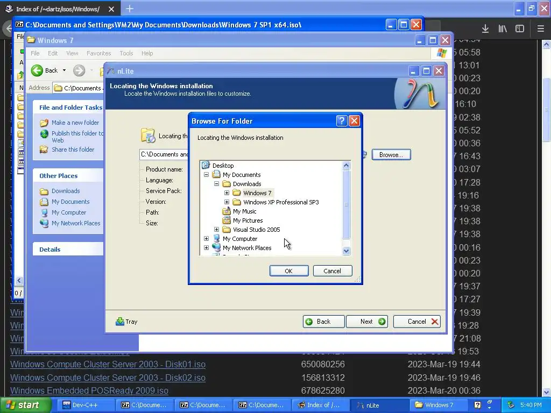Click the nLite path input field
This screenshot has height=413, width=551.
pos(164,154)
